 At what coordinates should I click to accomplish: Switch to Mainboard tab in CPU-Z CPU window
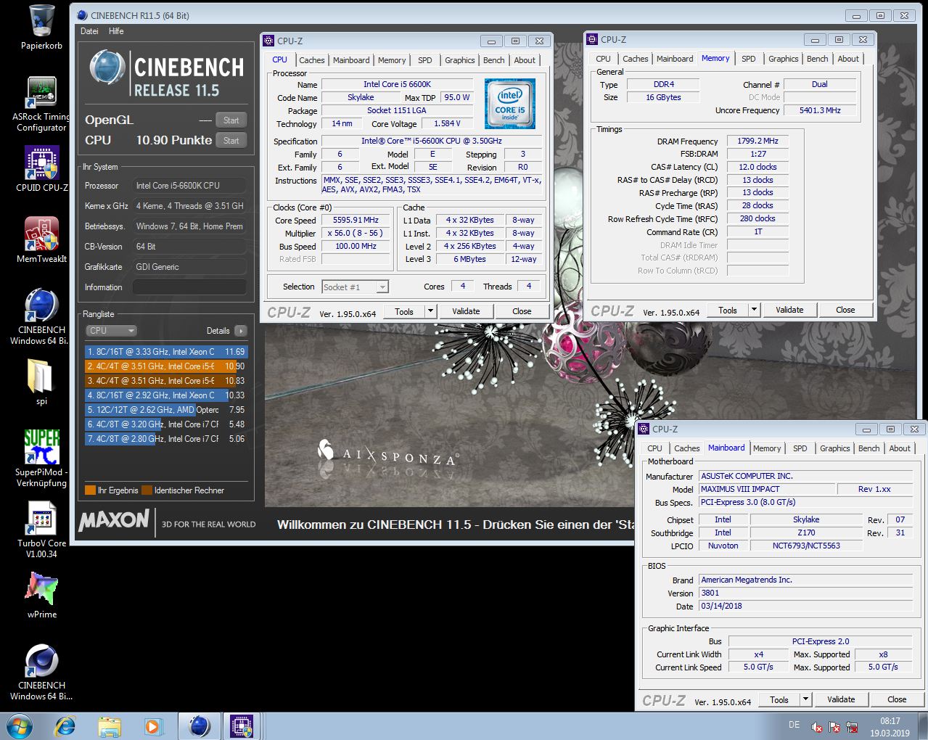[351, 60]
